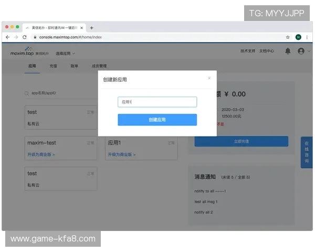Focus the app name input in the dialog
315x252 pixels.
pyautogui.click(x=157, y=102)
